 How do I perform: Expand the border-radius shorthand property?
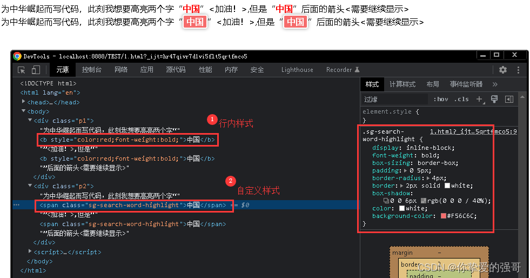tap(428, 178)
